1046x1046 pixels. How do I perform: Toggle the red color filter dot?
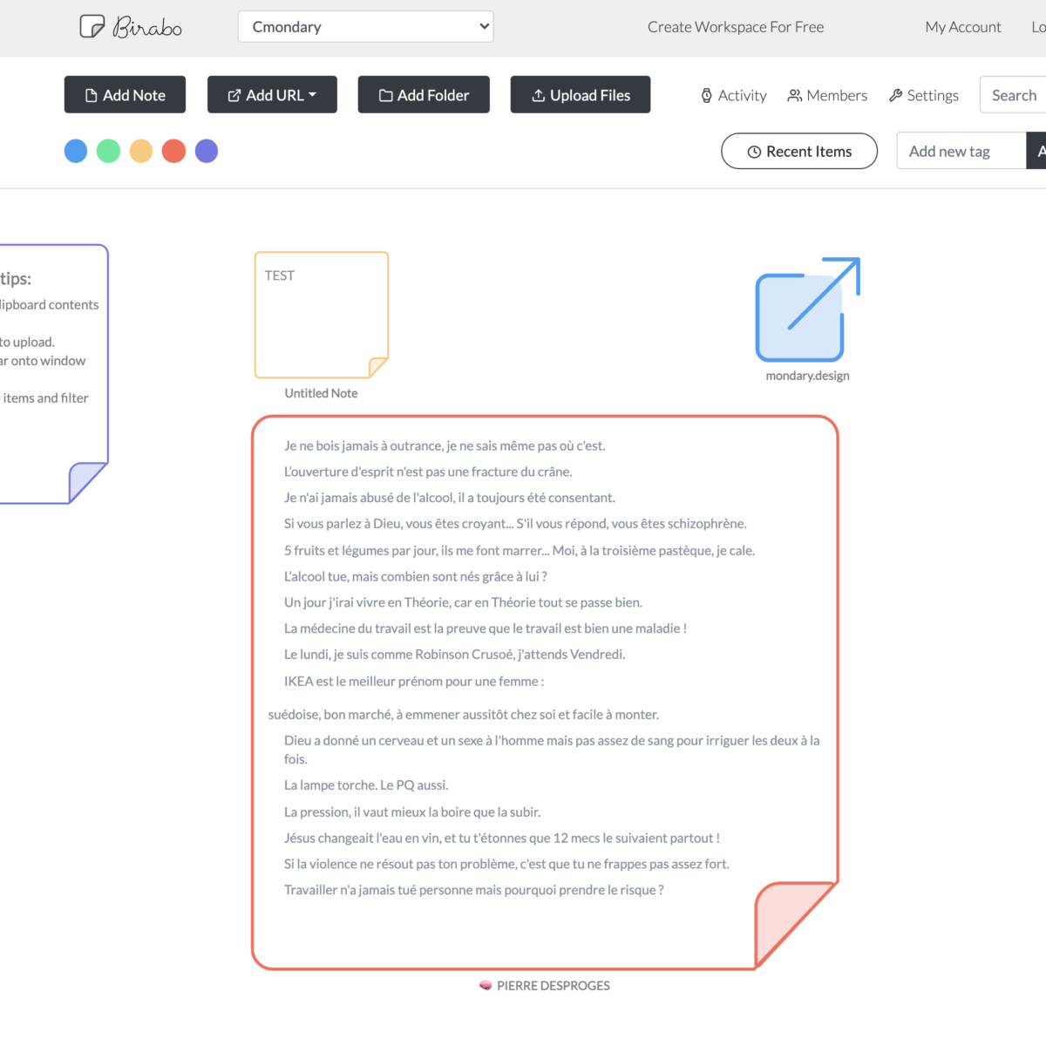tap(173, 151)
